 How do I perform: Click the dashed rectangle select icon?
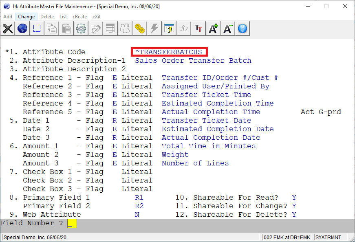tap(37, 29)
